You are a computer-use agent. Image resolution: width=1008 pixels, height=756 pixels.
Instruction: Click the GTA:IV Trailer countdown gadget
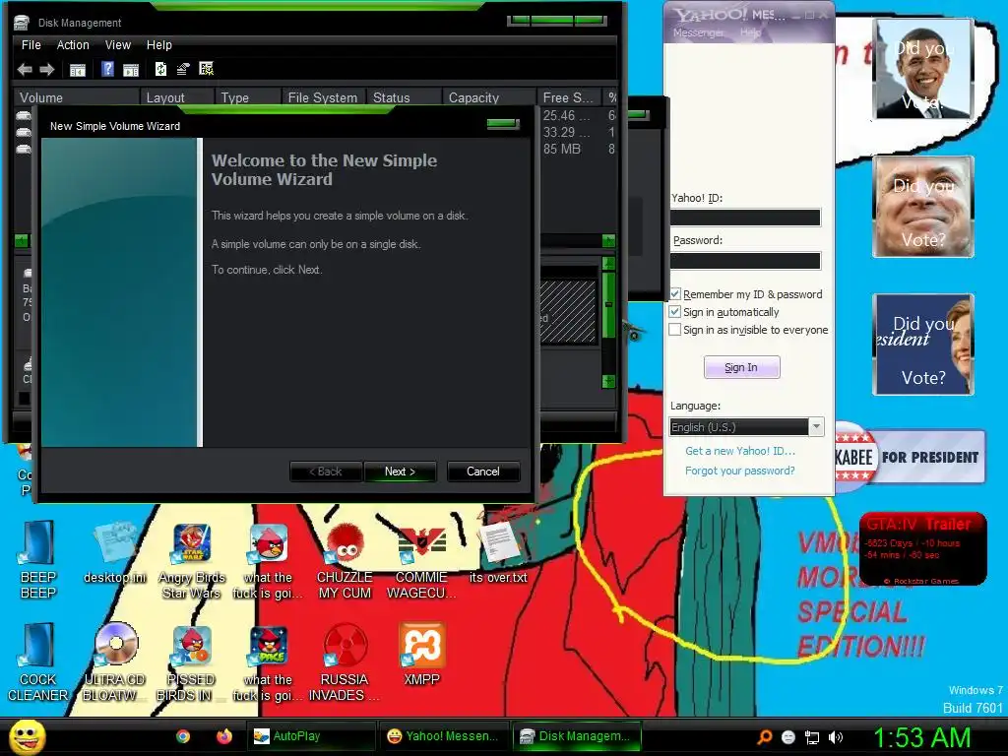coord(922,549)
